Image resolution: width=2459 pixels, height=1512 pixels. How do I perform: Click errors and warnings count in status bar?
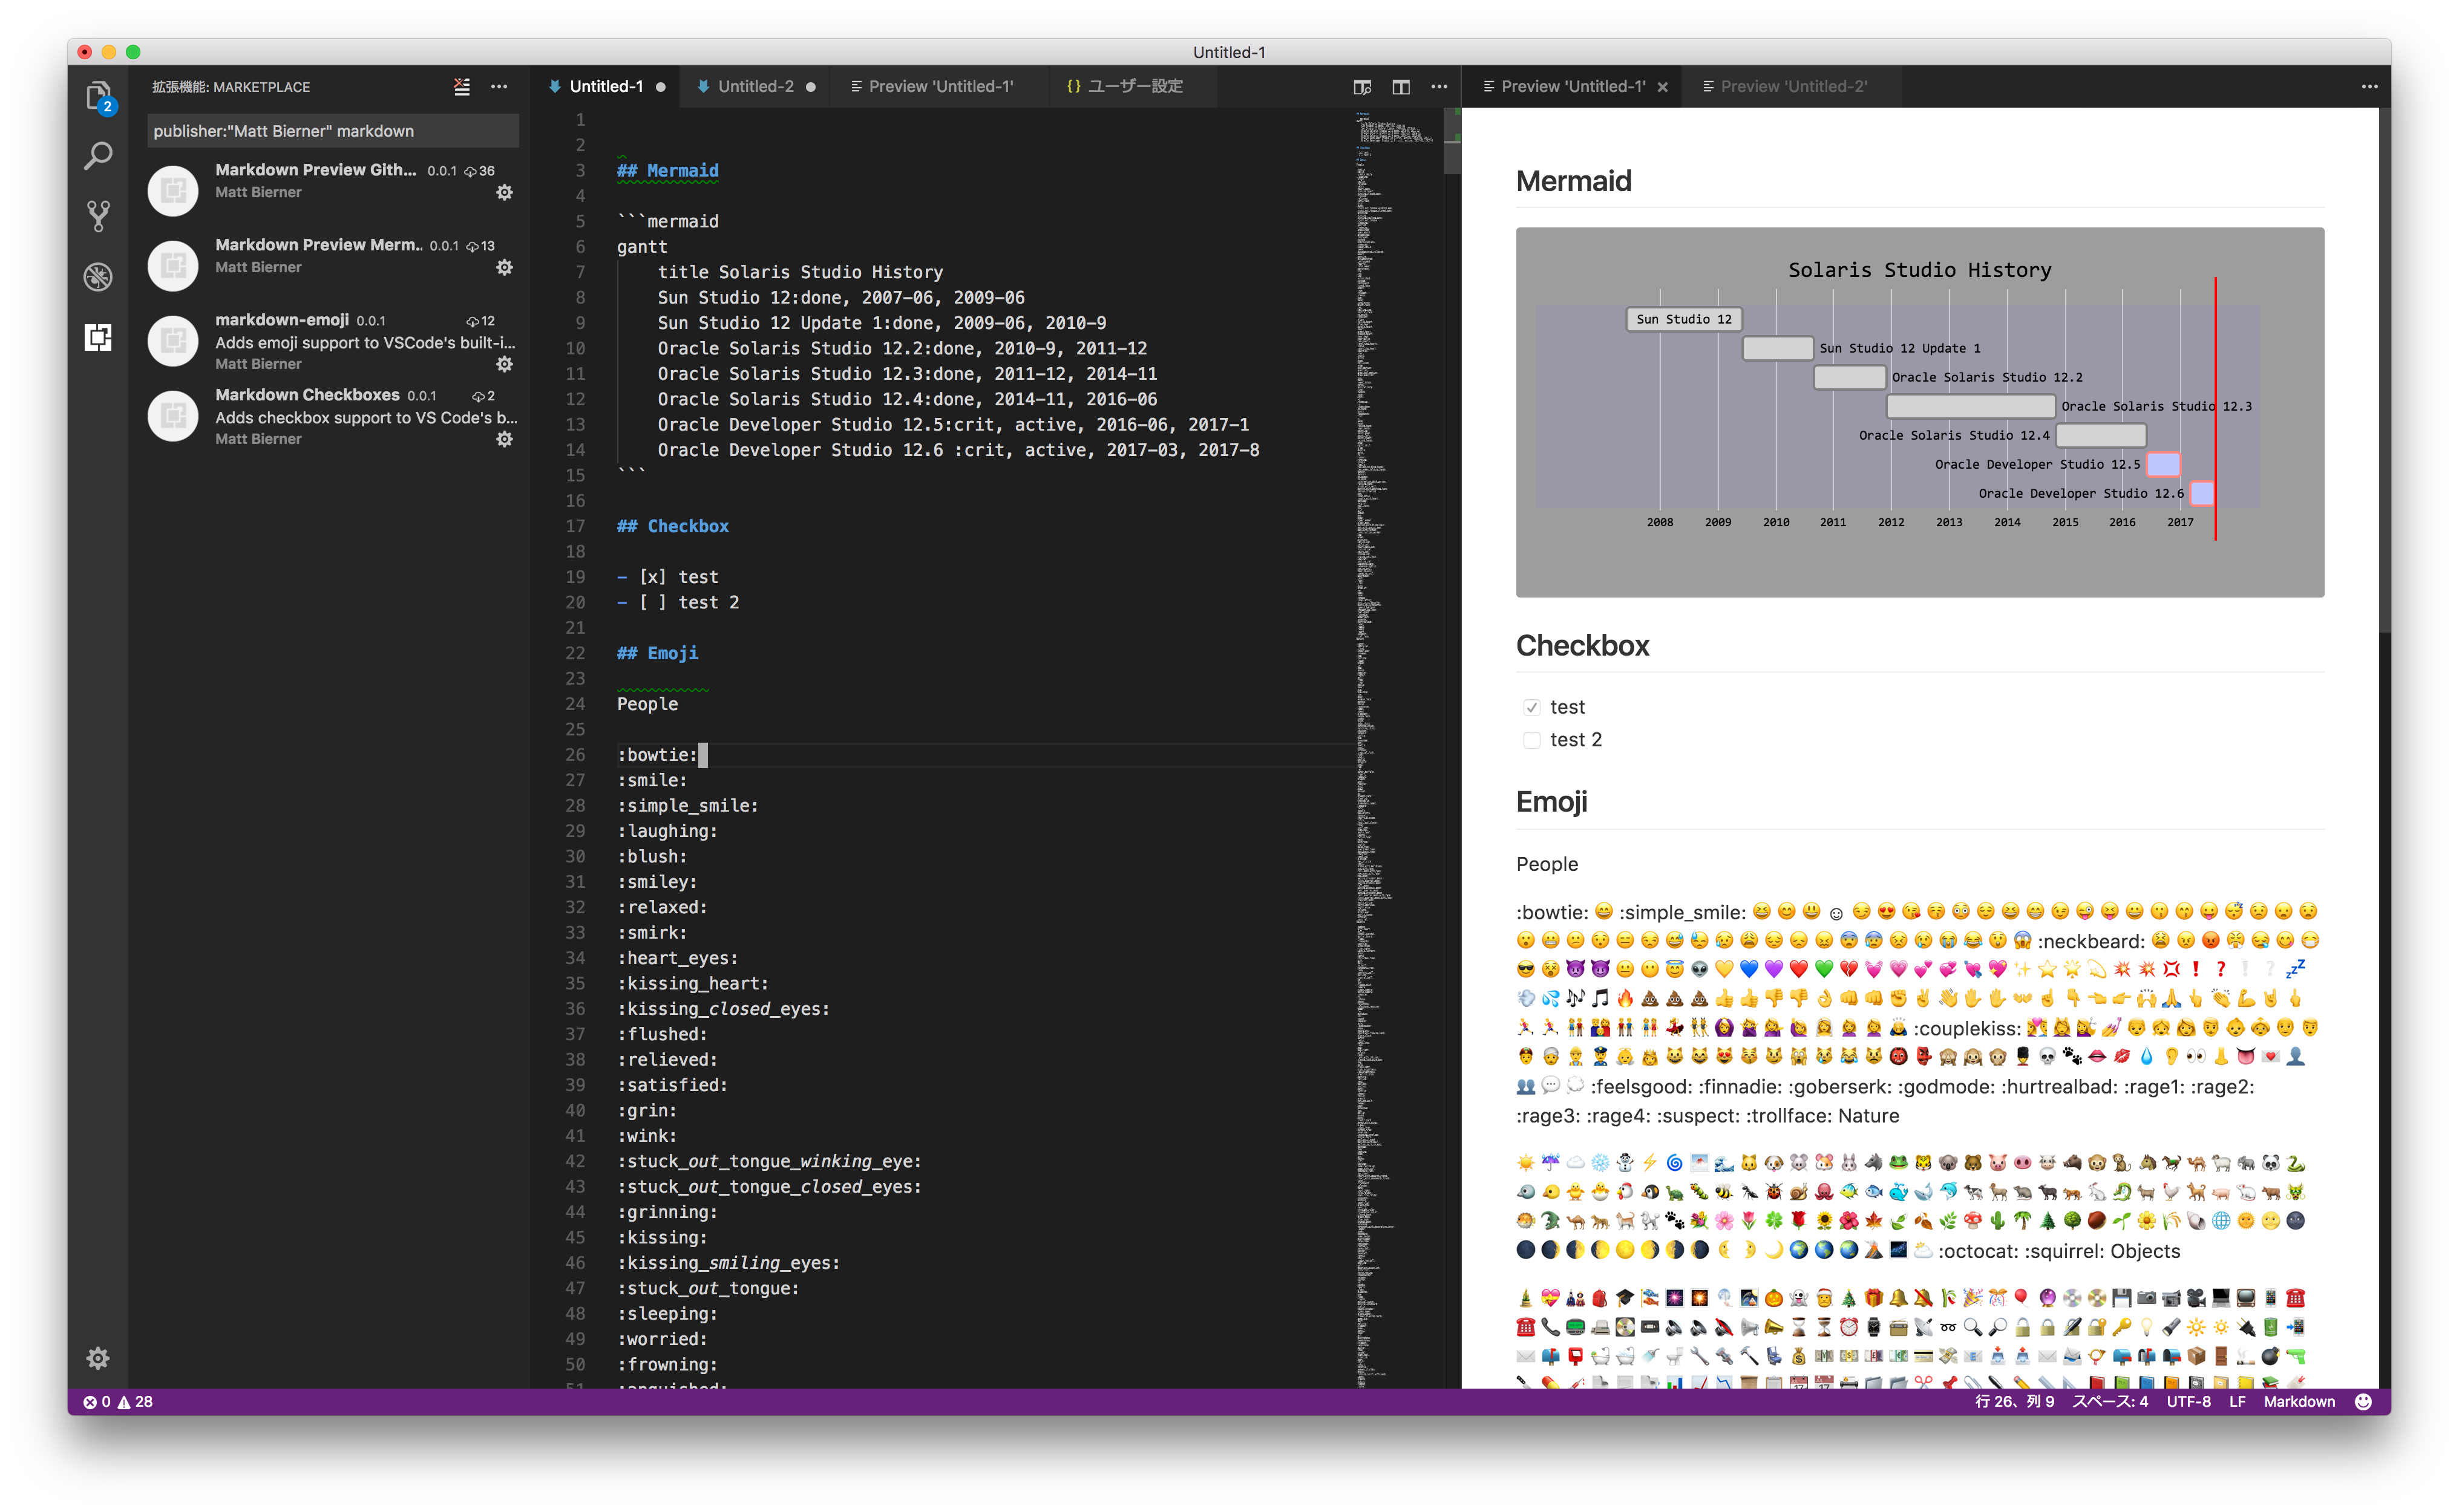click(118, 1401)
